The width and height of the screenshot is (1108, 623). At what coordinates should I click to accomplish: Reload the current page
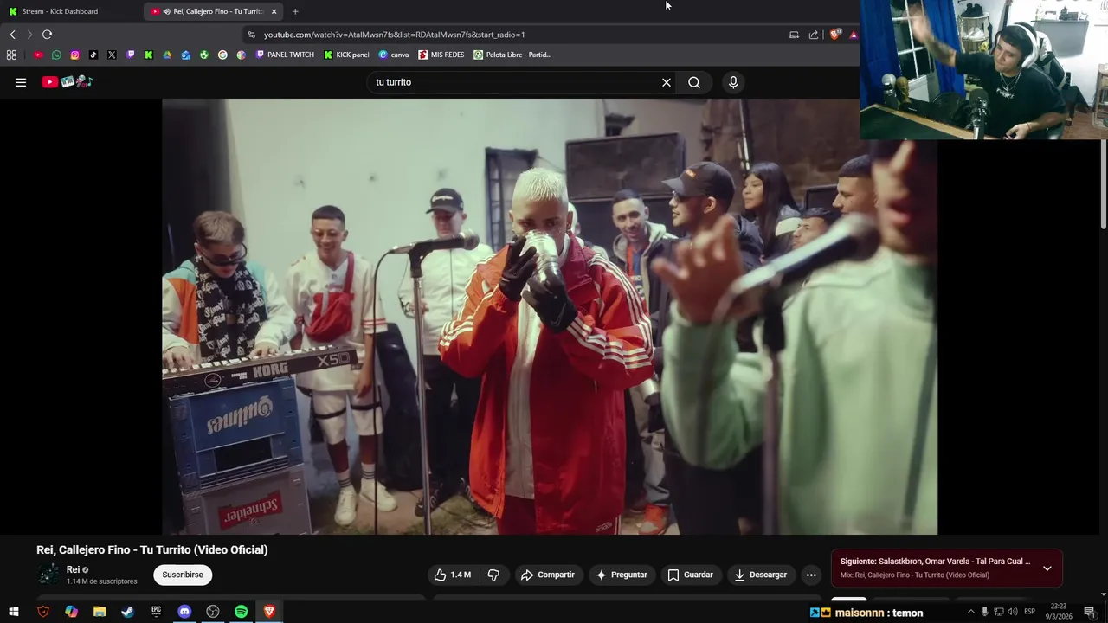[x=47, y=35]
